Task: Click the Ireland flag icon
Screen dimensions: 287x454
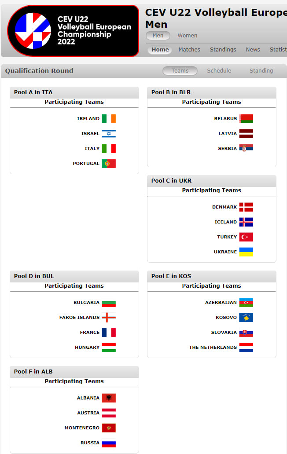Action: click(x=109, y=119)
